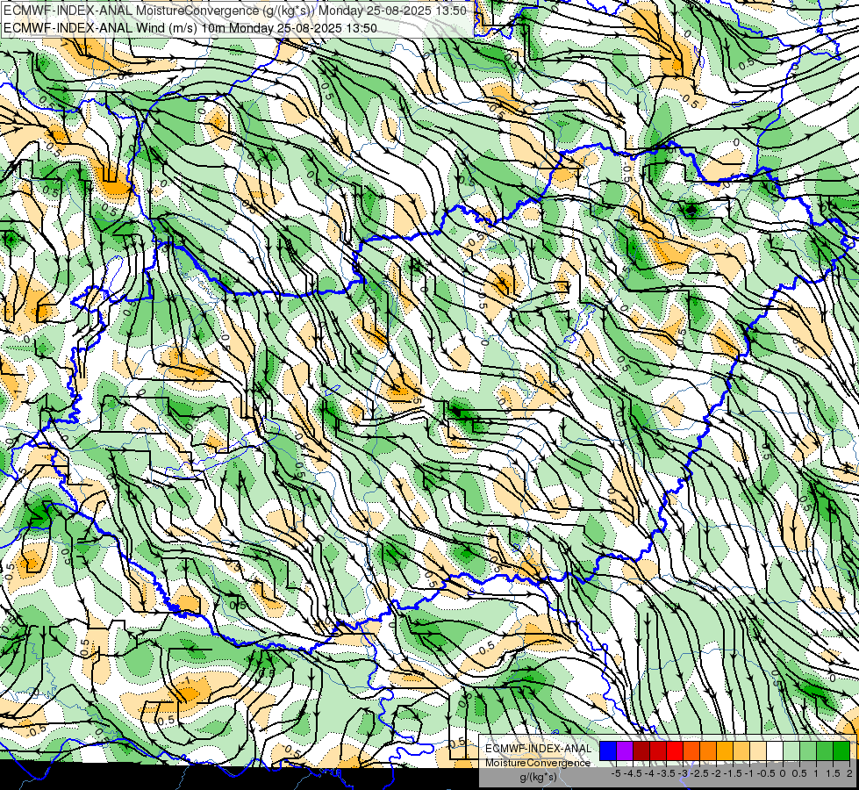Click the blue legend color swatch

pos(608,751)
